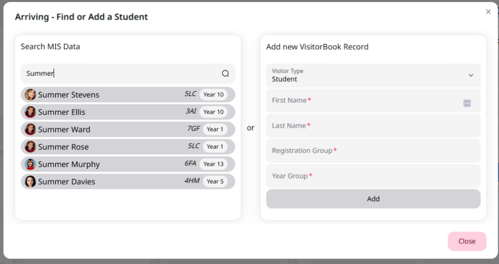
Task: Click the First Name field
Action: pyautogui.click(x=373, y=100)
